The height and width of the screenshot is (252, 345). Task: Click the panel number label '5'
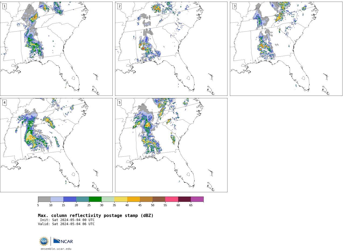click(x=119, y=103)
